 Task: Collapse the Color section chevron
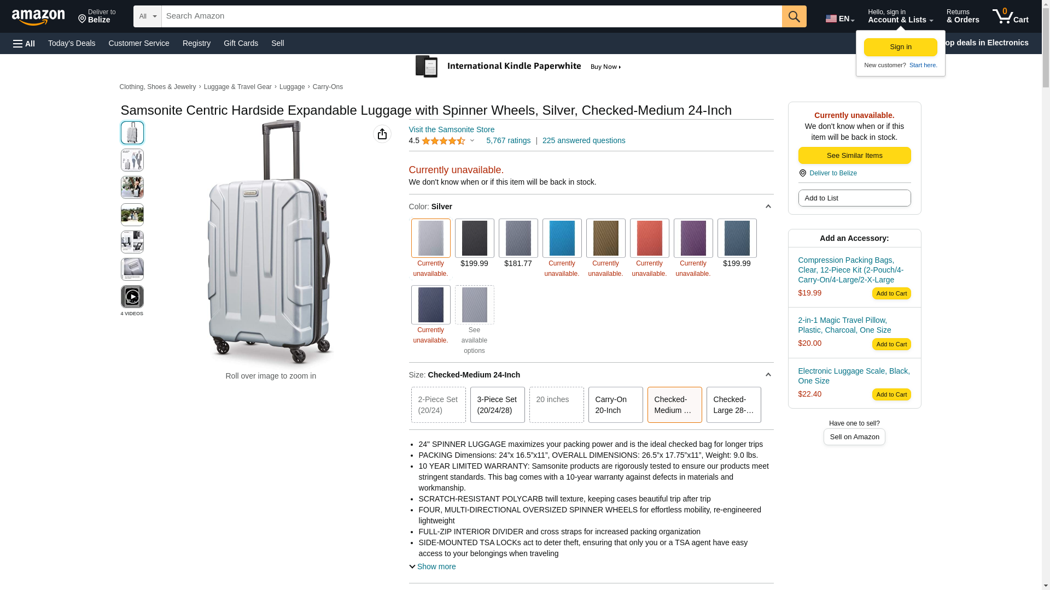pyautogui.click(x=768, y=206)
